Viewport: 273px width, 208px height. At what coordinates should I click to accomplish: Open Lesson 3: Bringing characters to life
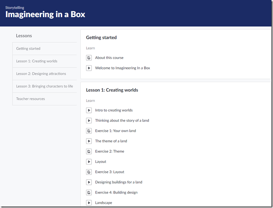click(x=45, y=86)
